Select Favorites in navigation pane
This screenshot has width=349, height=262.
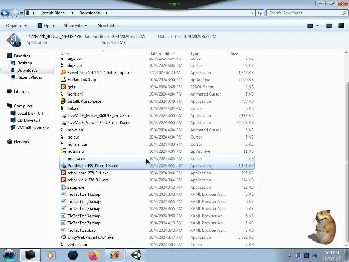[22, 56]
